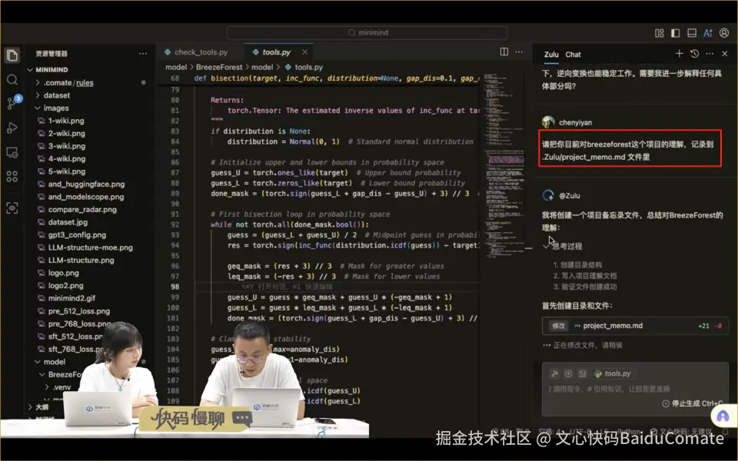Expand the .venv folder
Viewport: 738px width, 461px height.
(x=61, y=387)
